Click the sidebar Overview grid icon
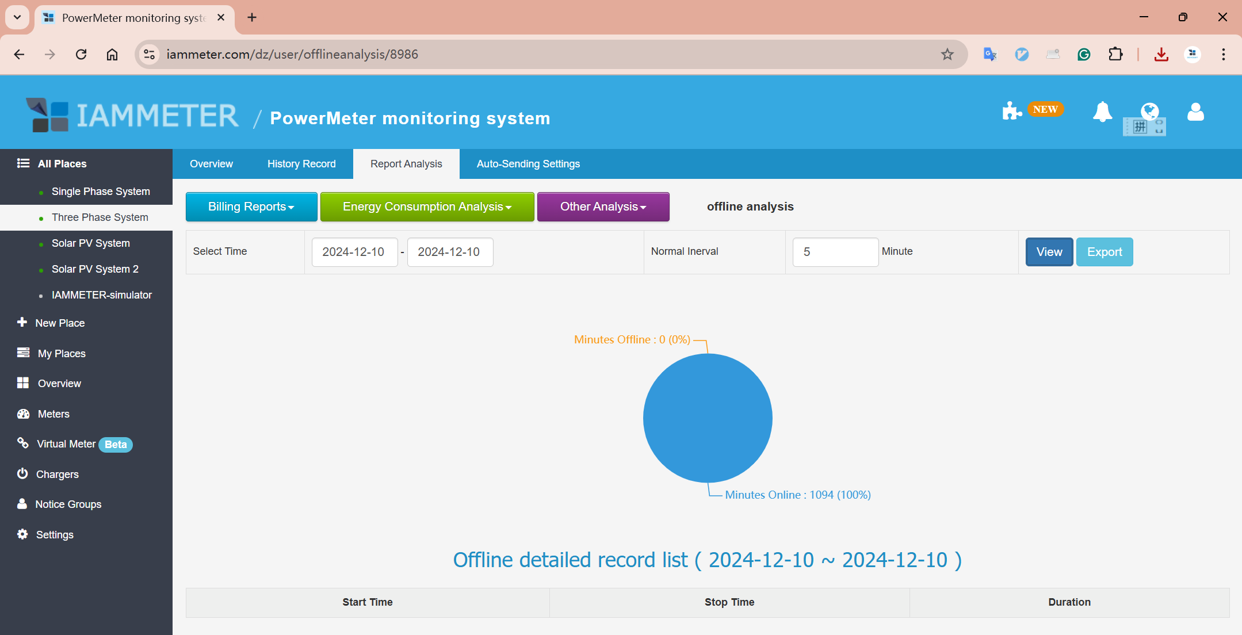Image resolution: width=1242 pixels, height=635 pixels. 23,383
